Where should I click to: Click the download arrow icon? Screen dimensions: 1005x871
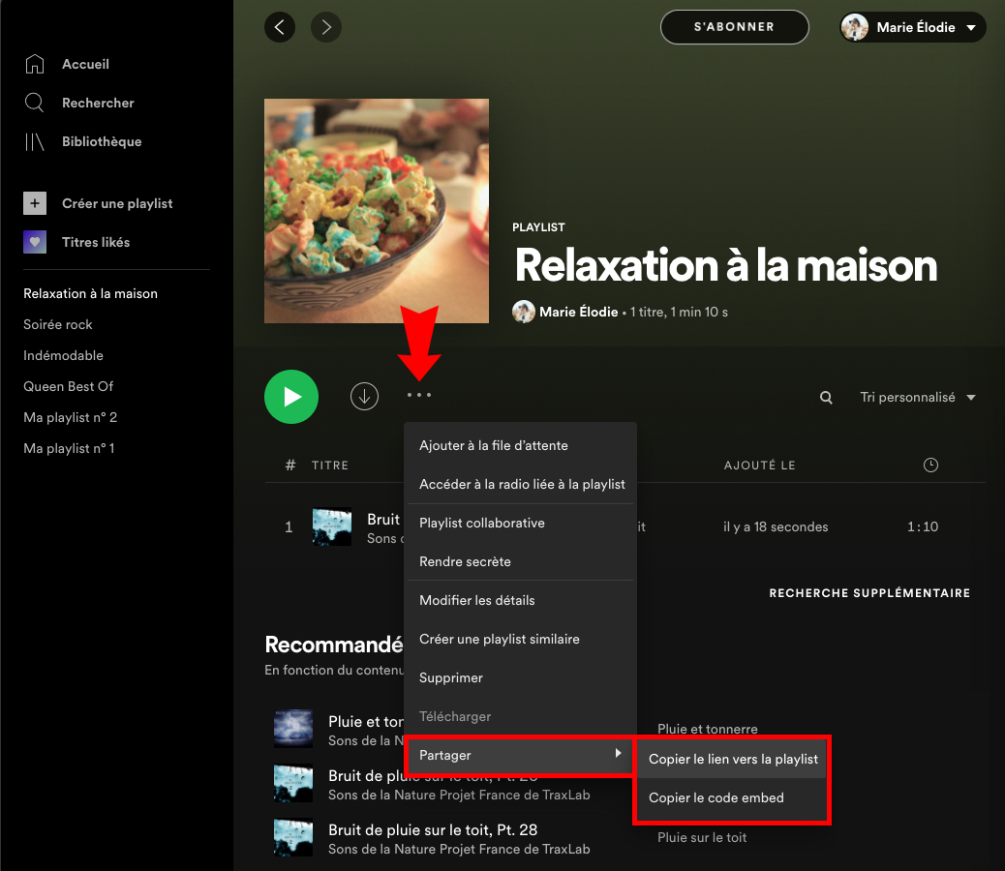(364, 396)
